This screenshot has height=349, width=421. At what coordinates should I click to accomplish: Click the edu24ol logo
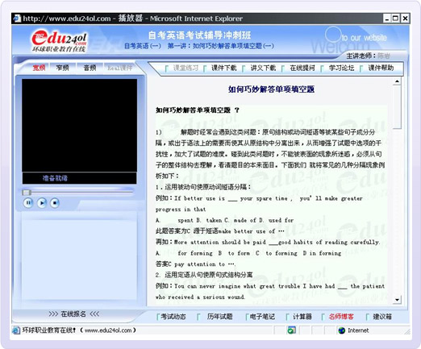click(59, 42)
